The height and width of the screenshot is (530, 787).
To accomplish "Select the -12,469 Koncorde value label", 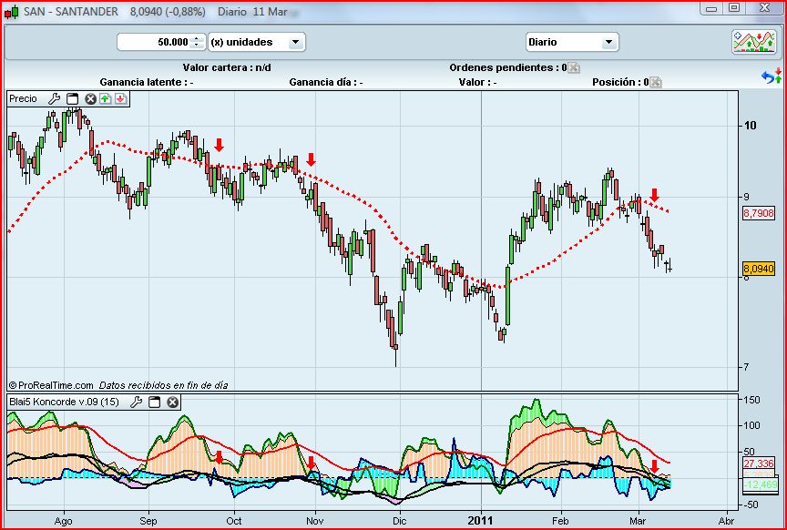I will click(x=761, y=484).
